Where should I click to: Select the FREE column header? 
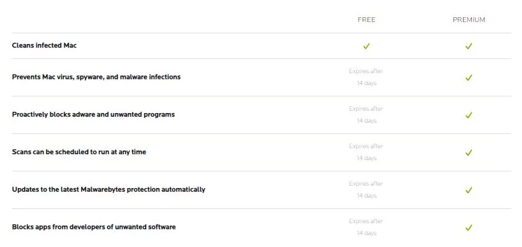click(x=366, y=20)
